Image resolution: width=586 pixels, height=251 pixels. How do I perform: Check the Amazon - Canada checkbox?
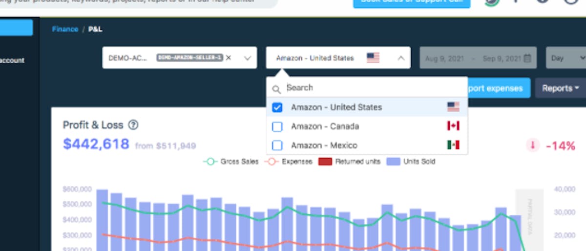click(277, 126)
